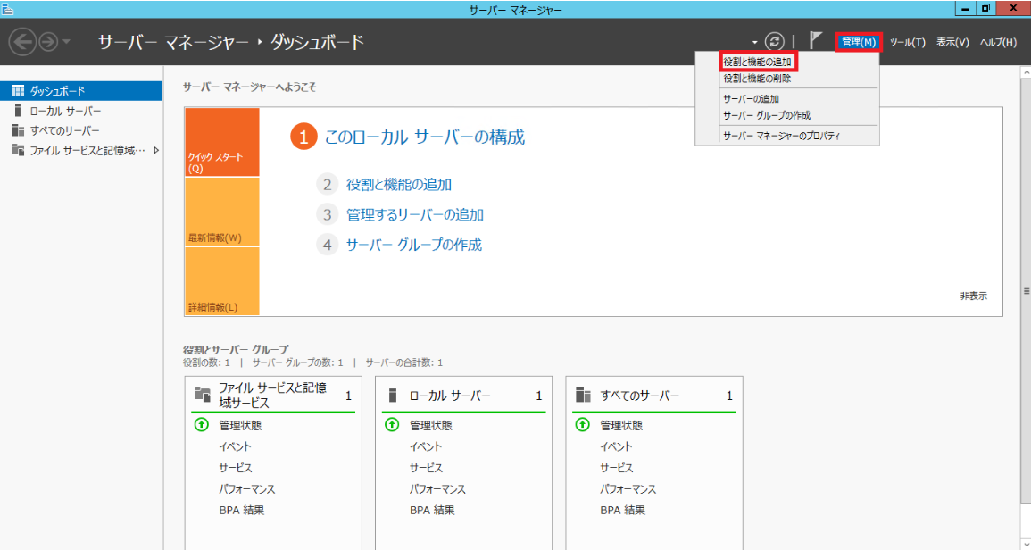Select the クイック スタート orange tab
The width and height of the screenshot is (1031, 550).
221,143
